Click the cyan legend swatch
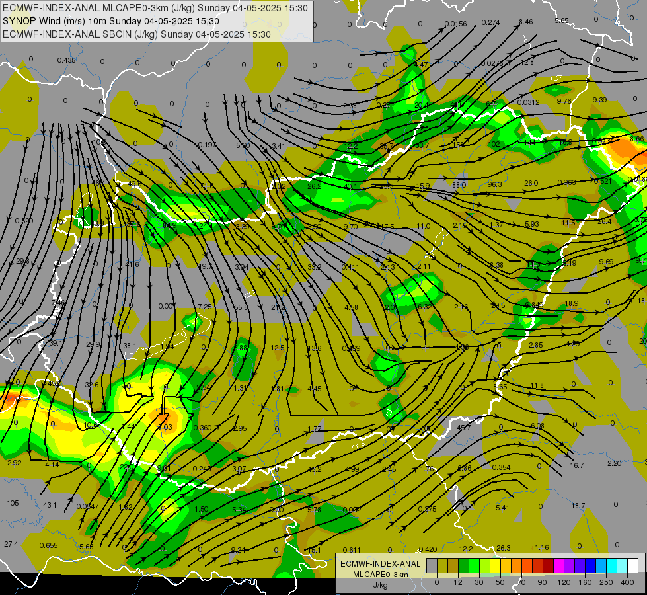Image resolution: width=647 pixels, height=595 pixels. point(611,565)
